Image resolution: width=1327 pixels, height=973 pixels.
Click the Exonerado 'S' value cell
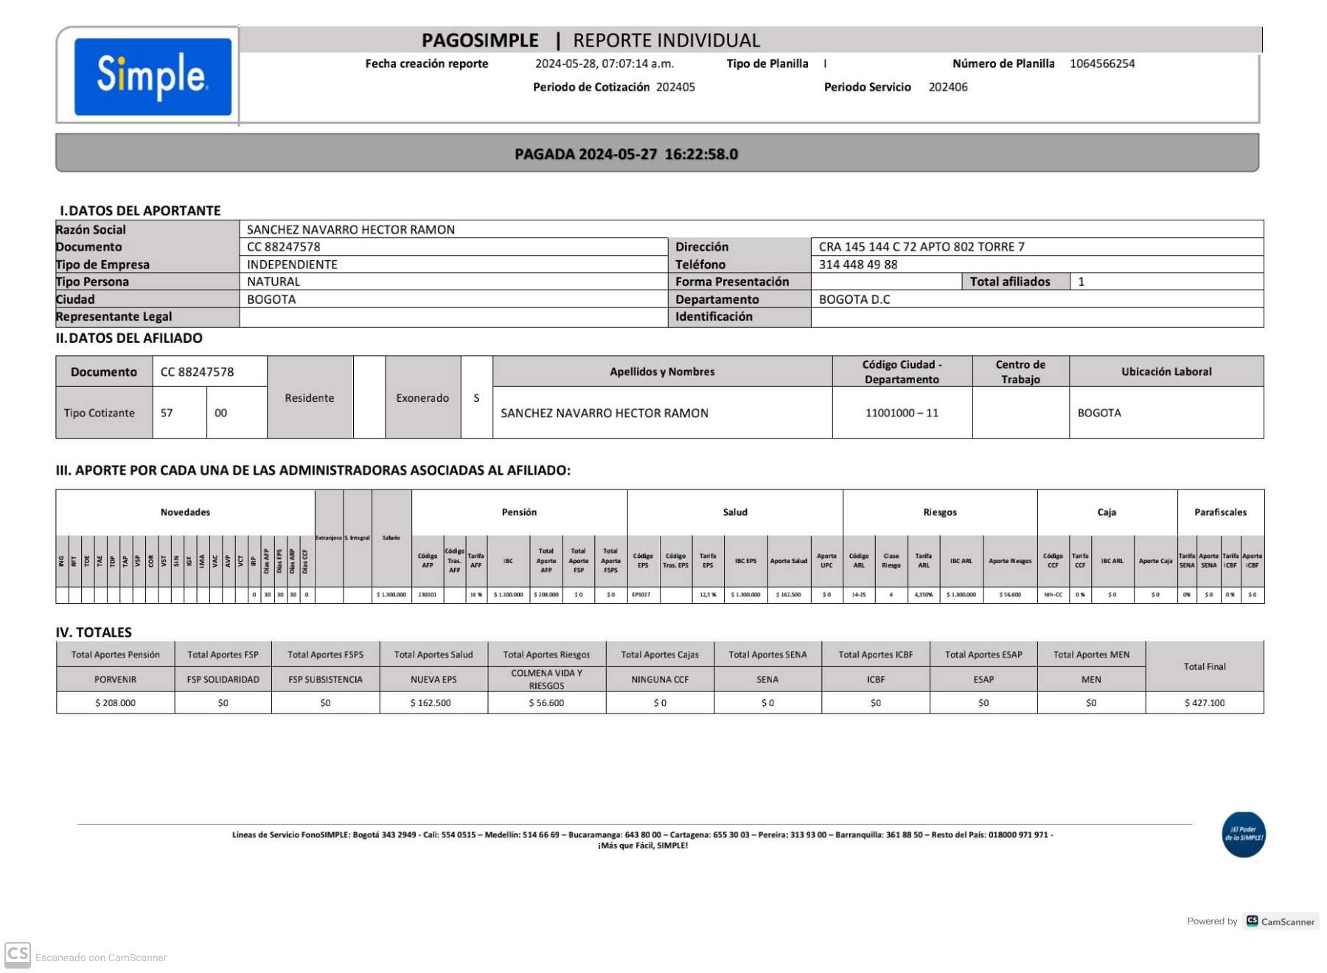[x=476, y=398]
